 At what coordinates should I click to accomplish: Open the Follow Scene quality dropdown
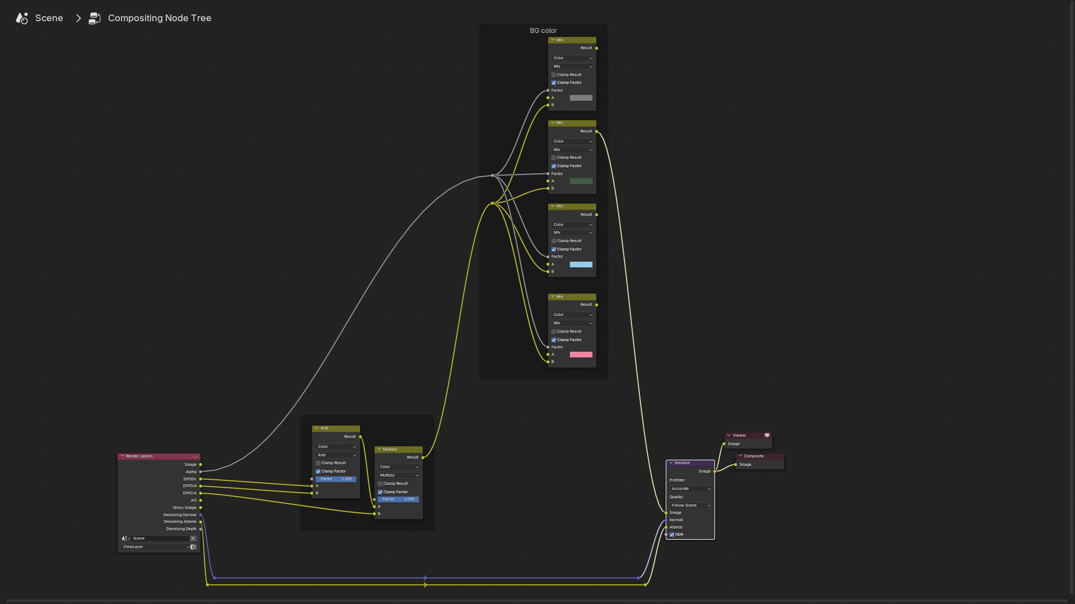(690, 506)
